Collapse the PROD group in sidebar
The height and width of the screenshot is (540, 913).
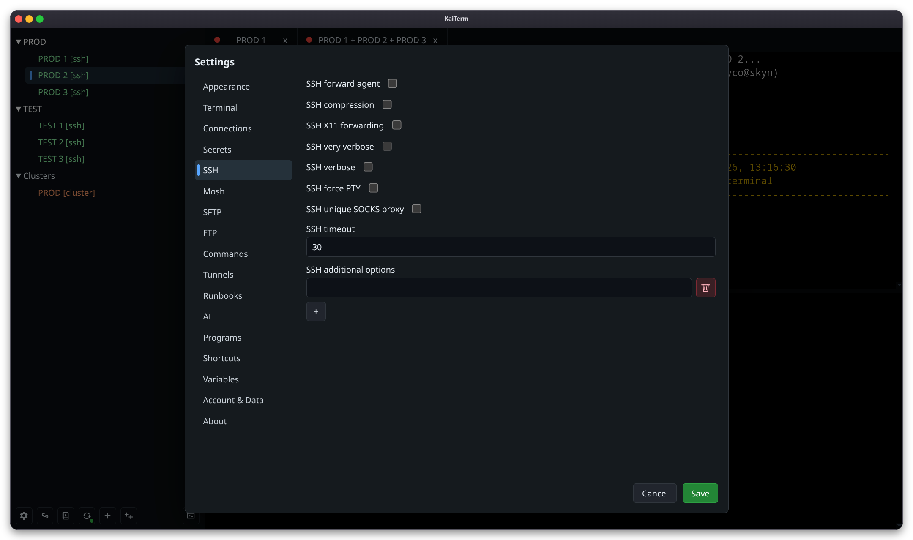point(19,42)
